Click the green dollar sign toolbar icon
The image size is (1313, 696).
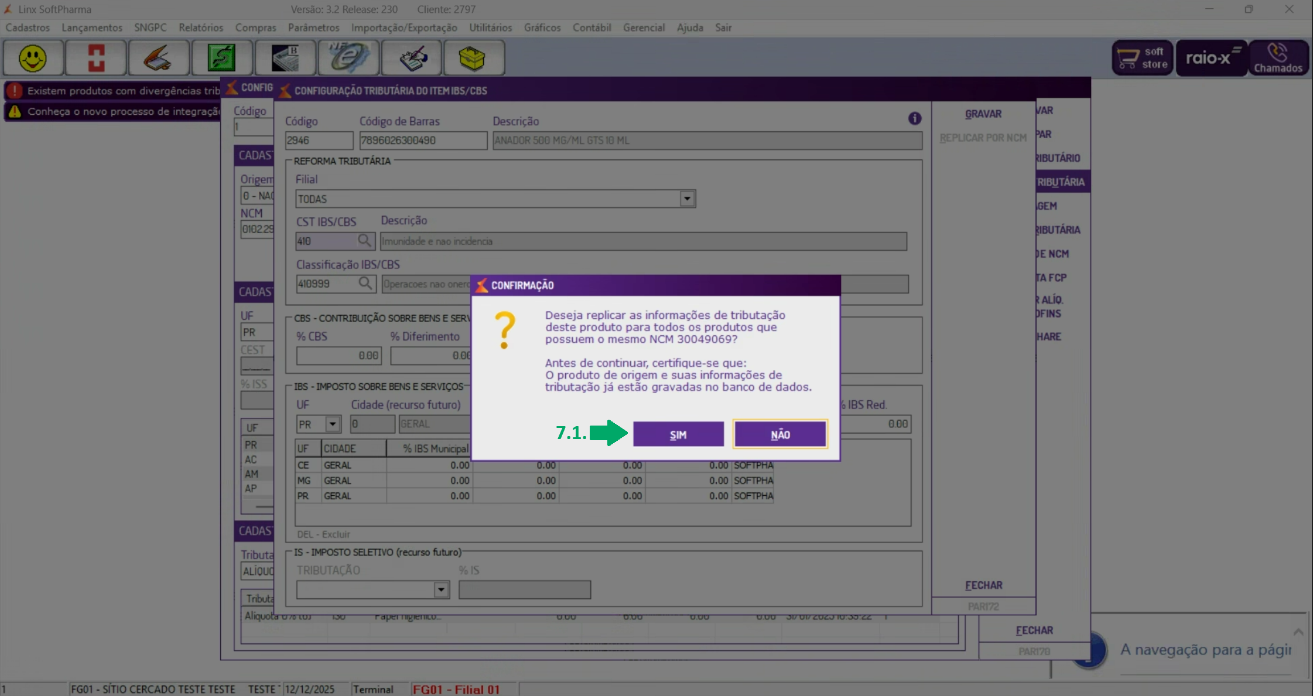pos(221,58)
